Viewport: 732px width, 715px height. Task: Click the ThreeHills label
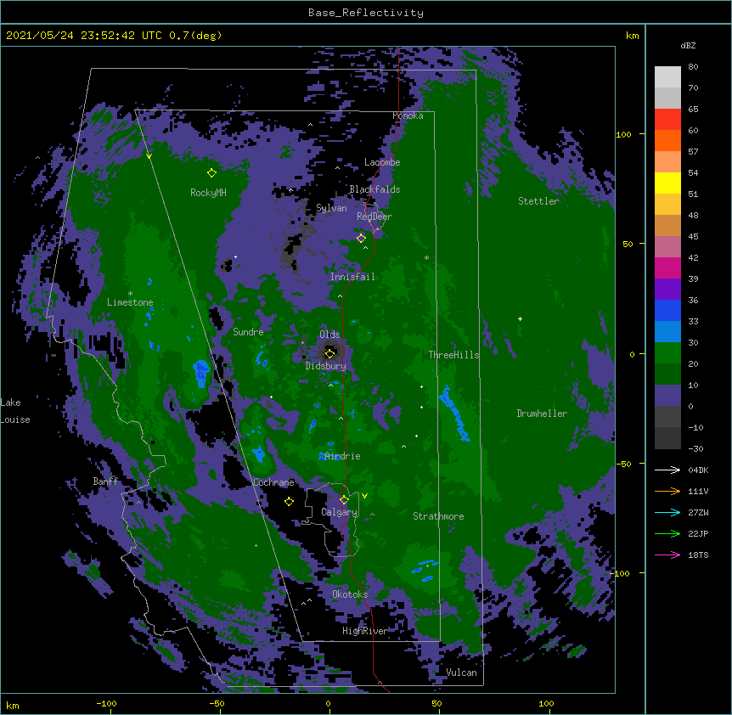(x=453, y=355)
